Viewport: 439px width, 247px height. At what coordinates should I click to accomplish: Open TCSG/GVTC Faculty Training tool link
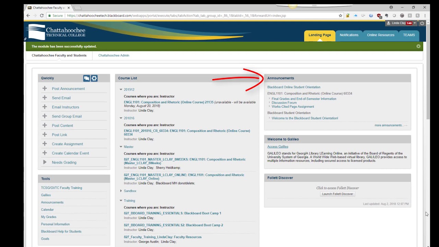[x=61, y=188]
